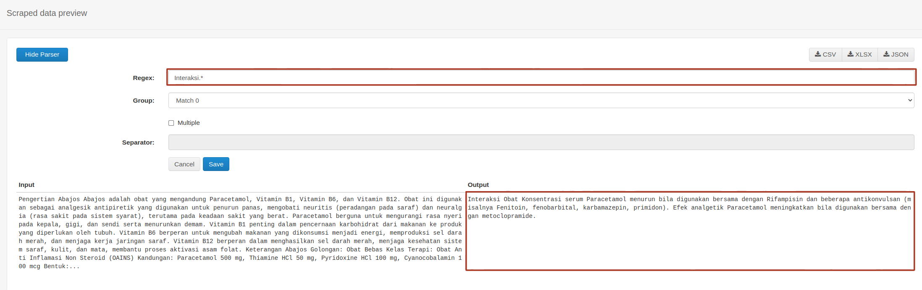The height and width of the screenshot is (290, 922).
Task: Click the 'Input' column header
Action: point(26,185)
